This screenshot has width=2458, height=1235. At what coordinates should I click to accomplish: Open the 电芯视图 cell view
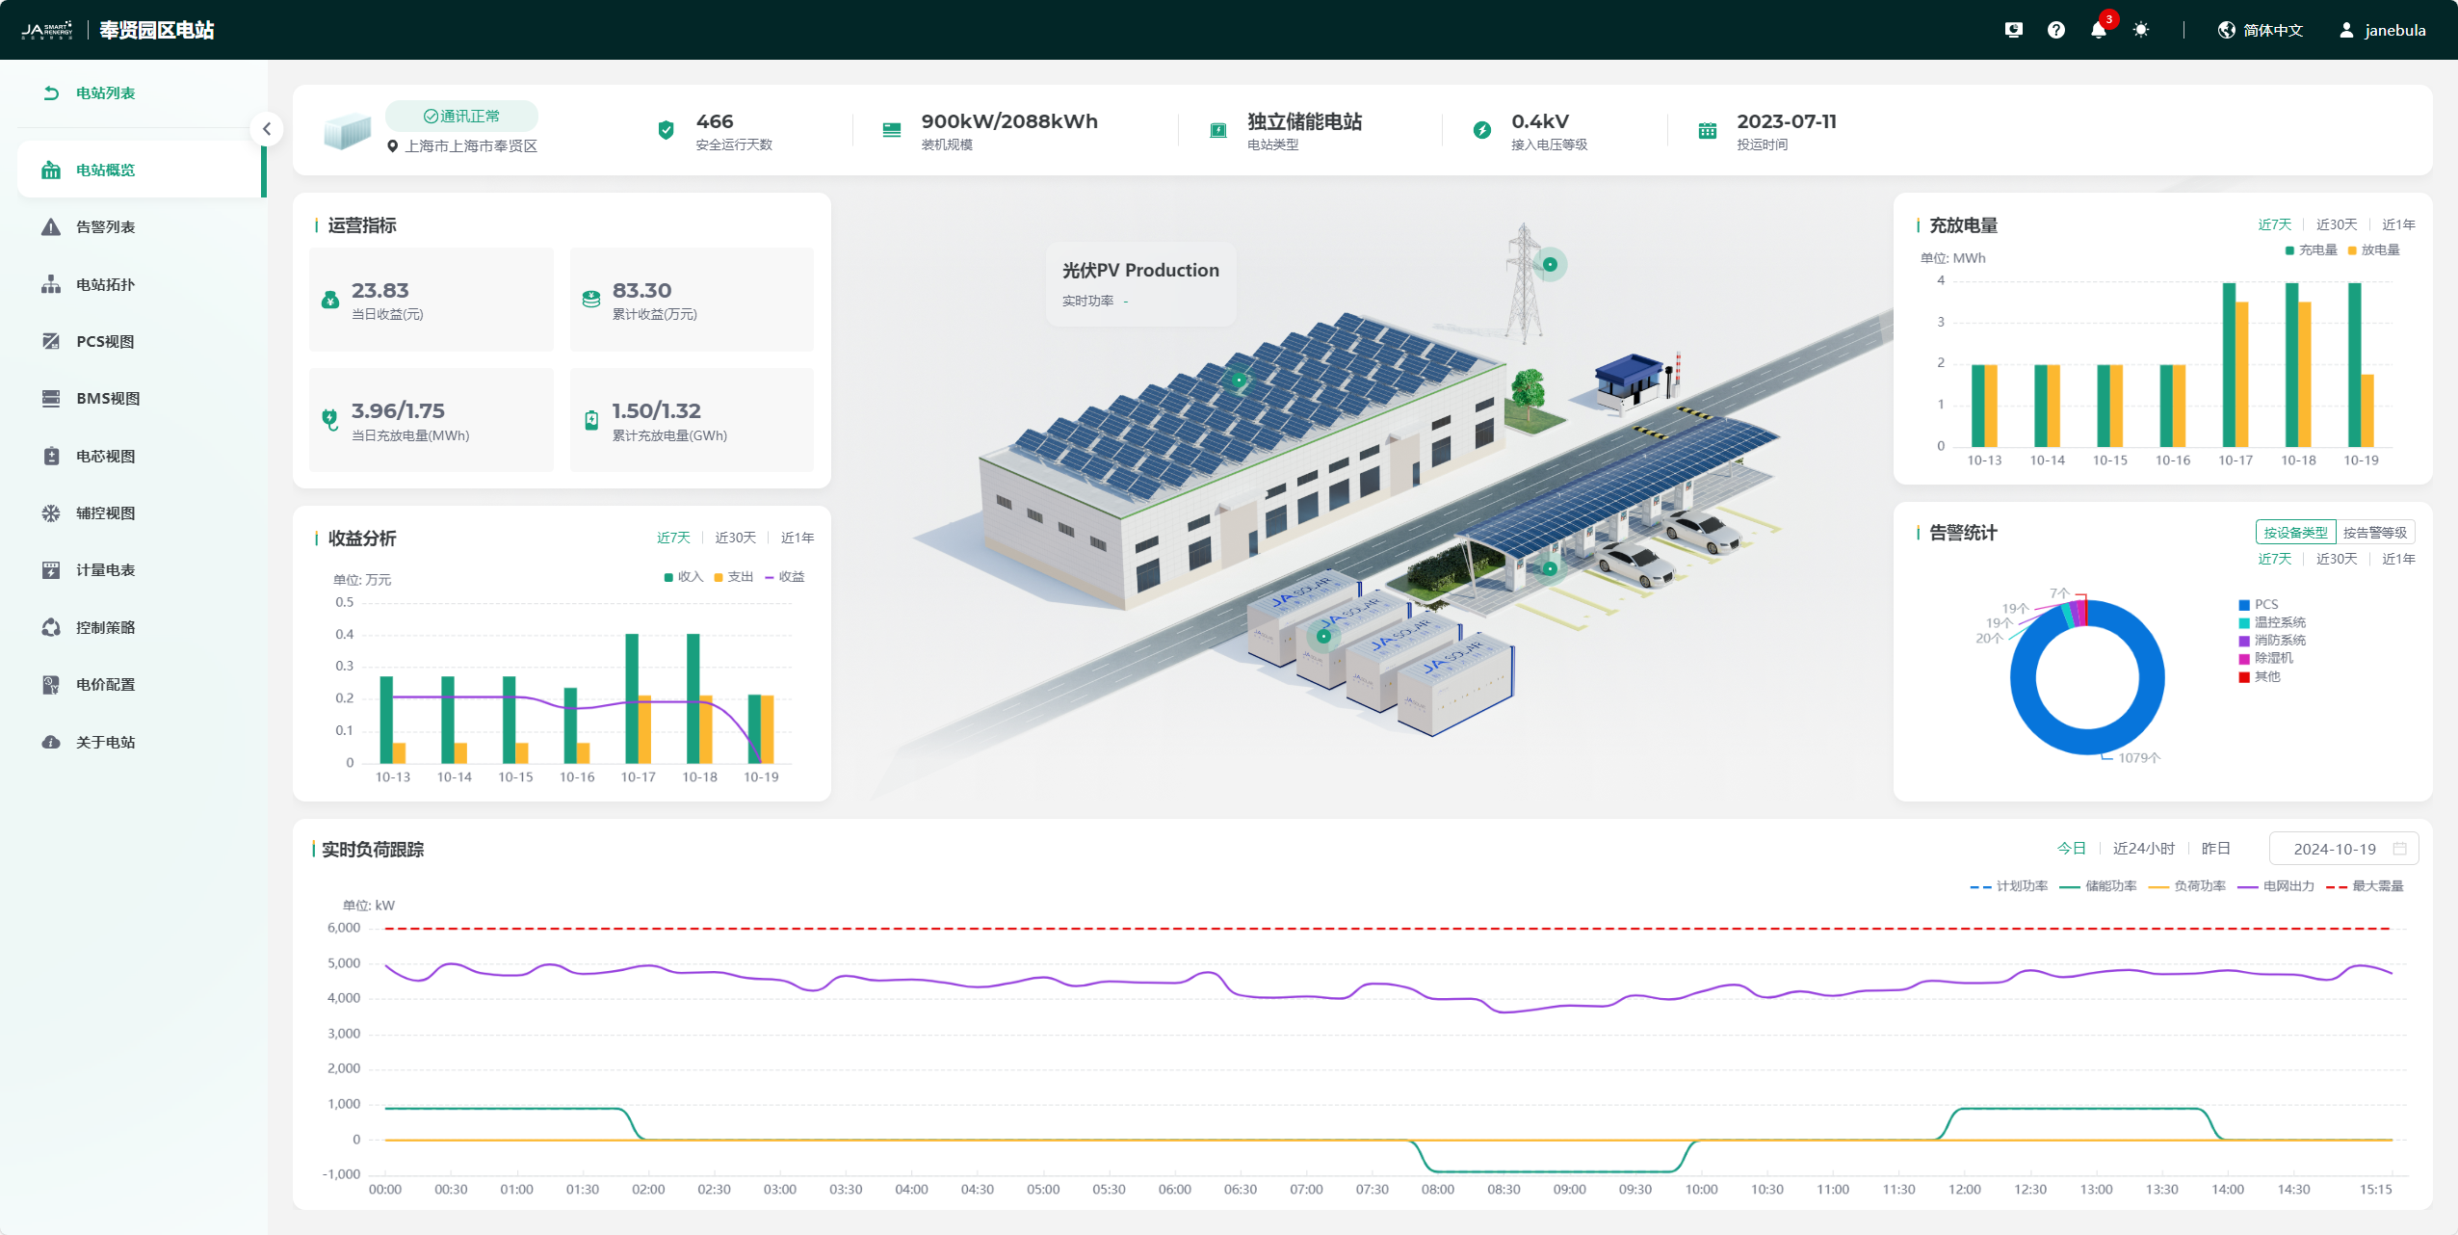pyautogui.click(x=105, y=457)
